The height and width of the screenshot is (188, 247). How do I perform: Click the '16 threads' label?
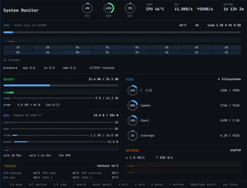(x=12, y=60)
